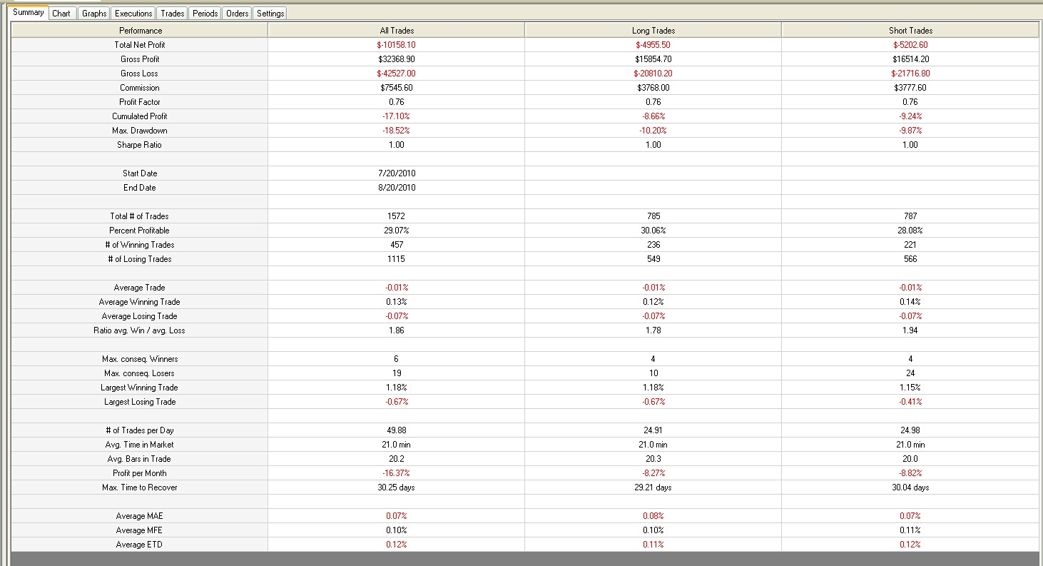Screen dimensions: 1043x566
Task: Open the Trades tab
Action: (x=172, y=14)
